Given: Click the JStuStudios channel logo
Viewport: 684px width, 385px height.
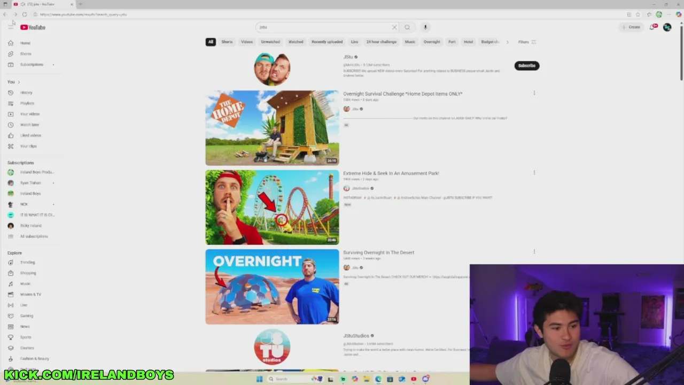Looking at the screenshot, I should point(272,348).
